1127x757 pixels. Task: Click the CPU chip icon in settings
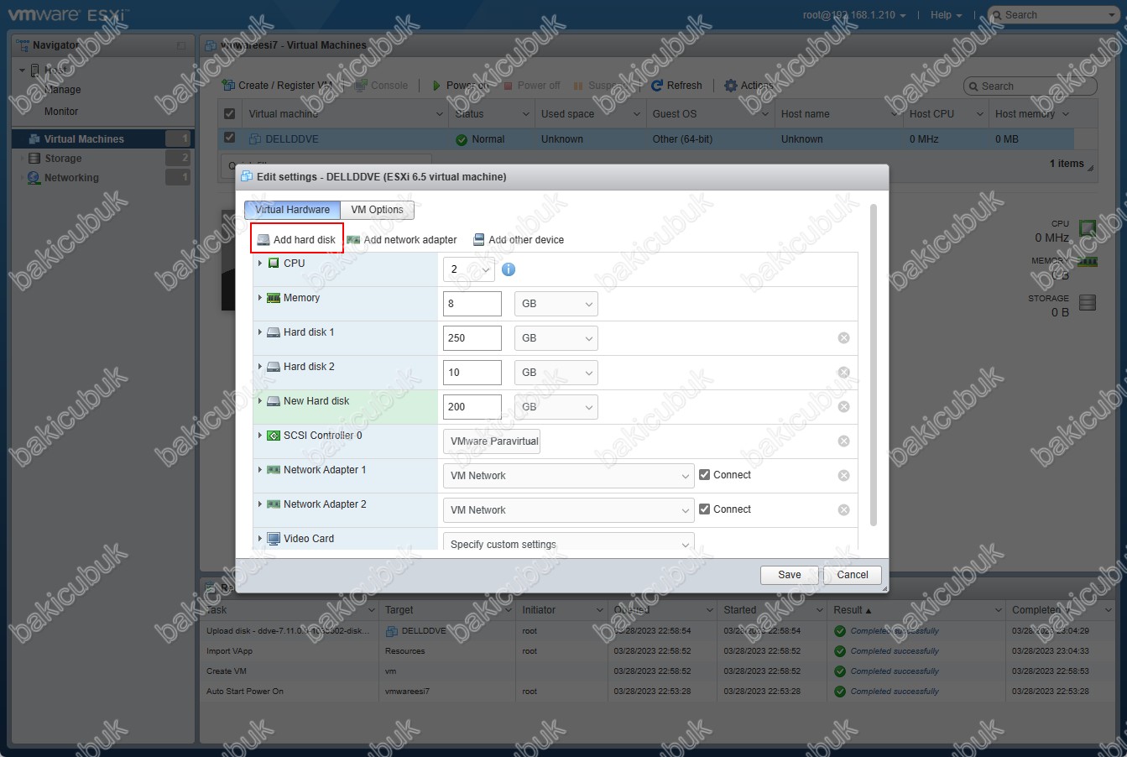coord(274,263)
